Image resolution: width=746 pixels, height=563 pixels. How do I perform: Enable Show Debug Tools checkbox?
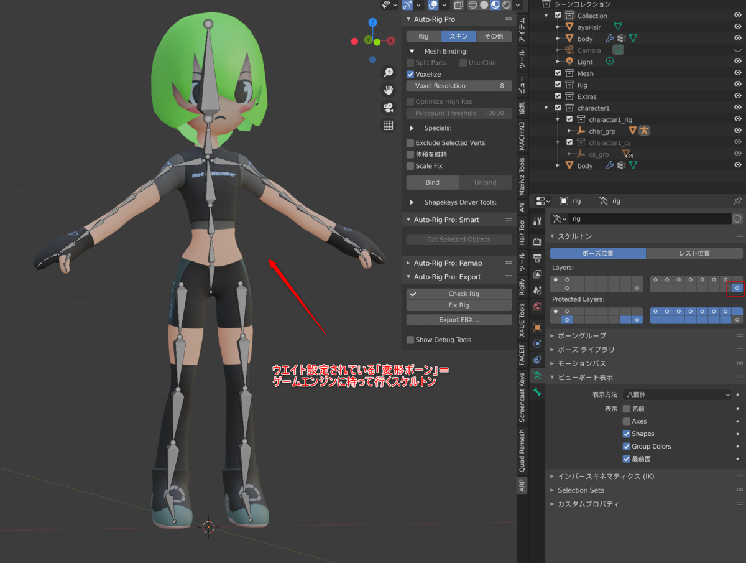coord(410,340)
